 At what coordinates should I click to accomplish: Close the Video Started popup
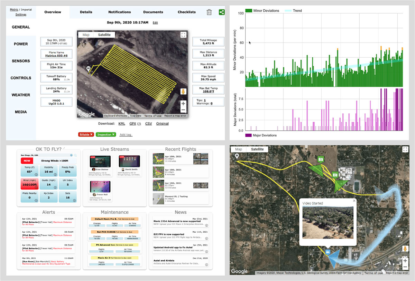point(354,201)
